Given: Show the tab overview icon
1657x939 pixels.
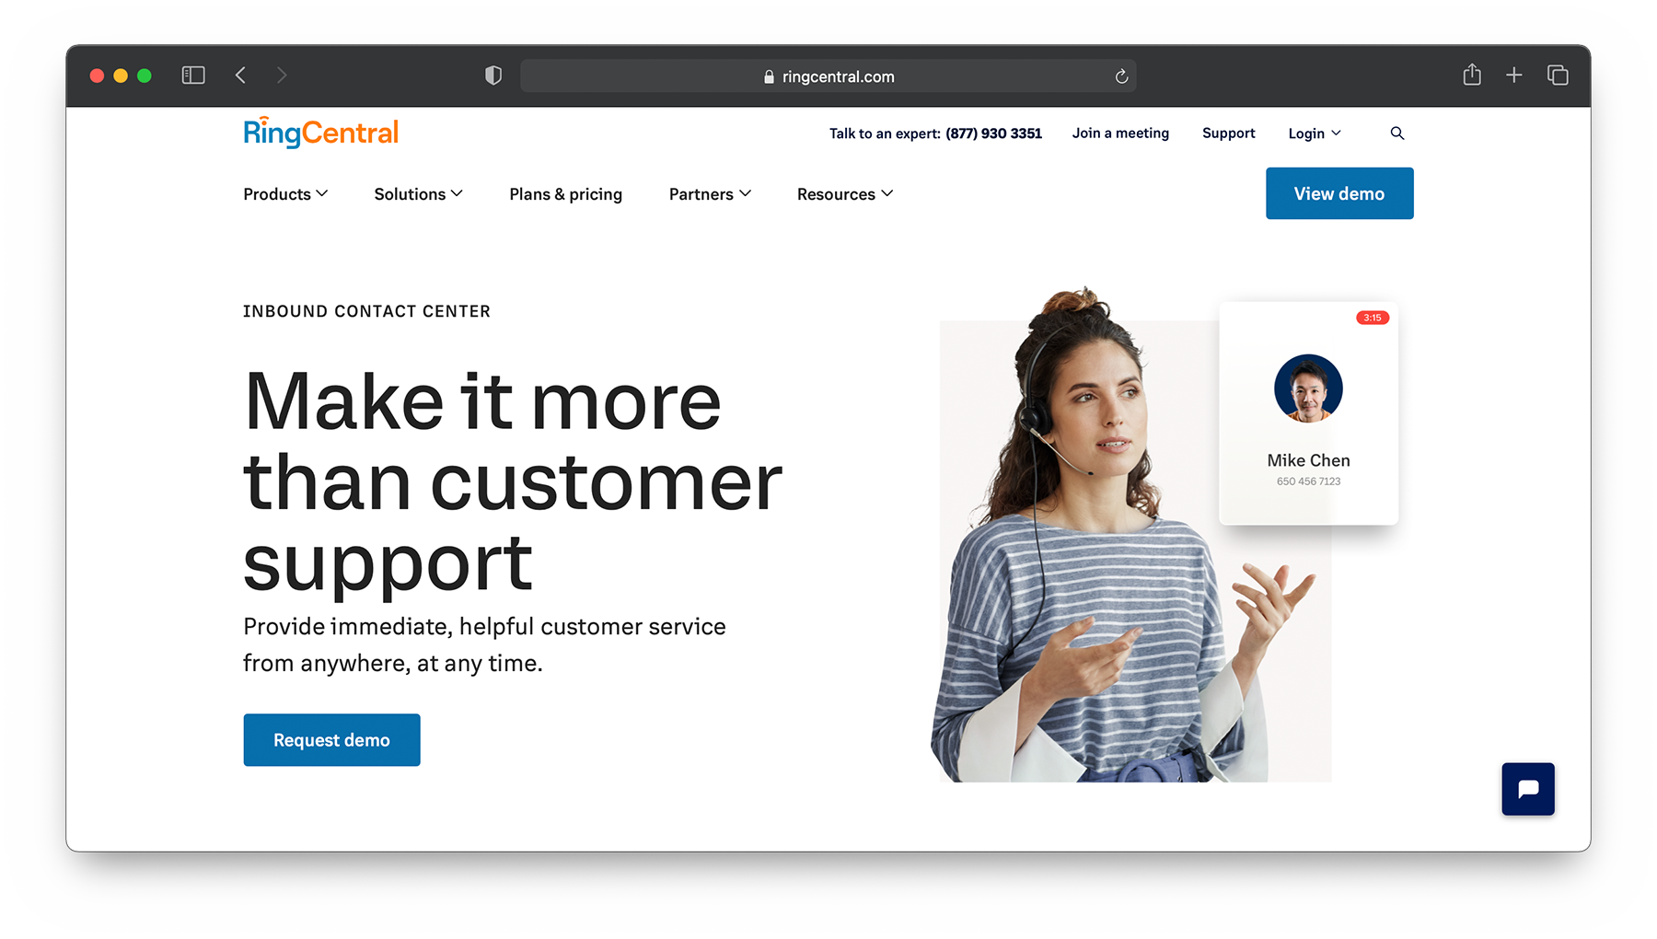Looking at the screenshot, I should click(x=1558, y=75).
